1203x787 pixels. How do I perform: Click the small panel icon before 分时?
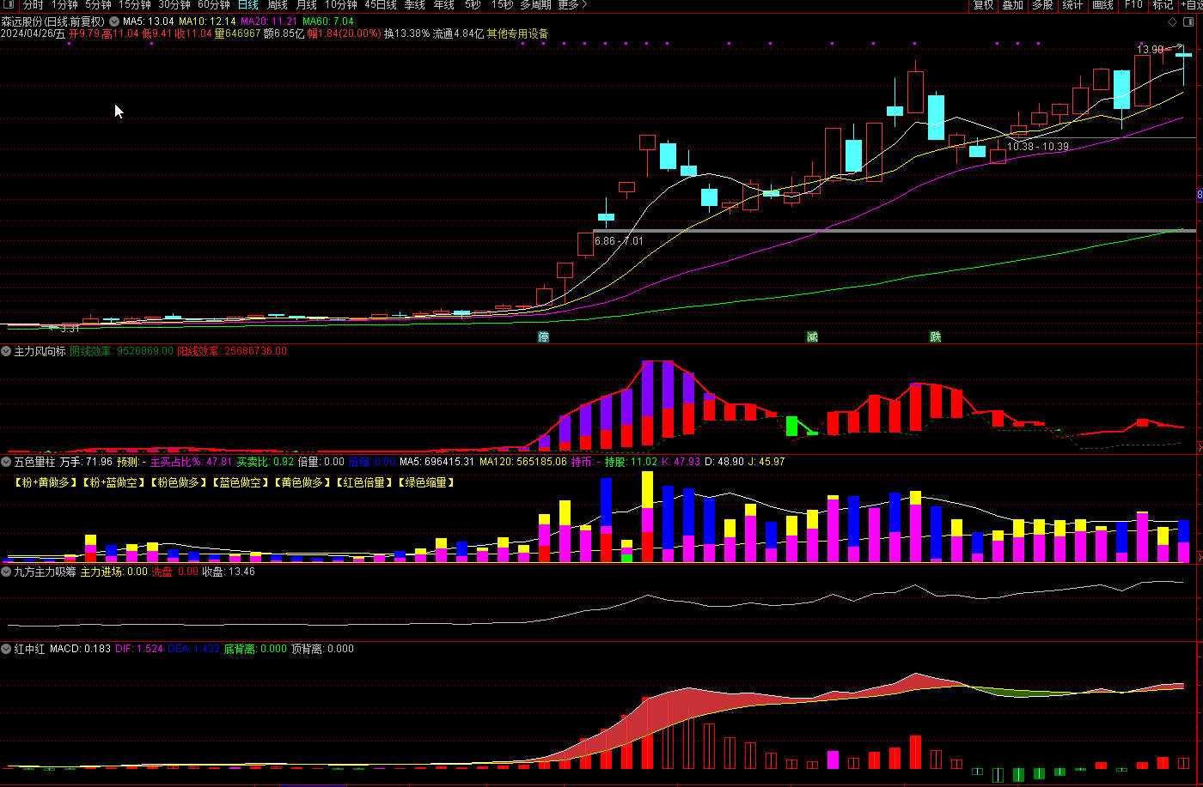10,5
